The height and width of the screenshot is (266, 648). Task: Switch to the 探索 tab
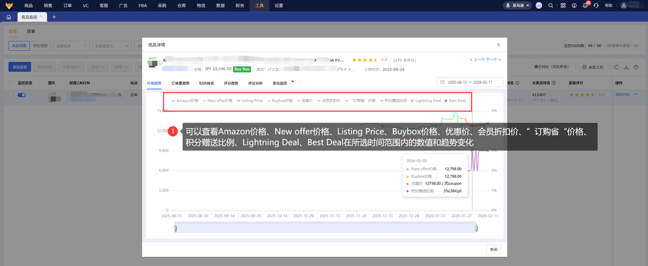pyautogui.click(x=31, y=31)
